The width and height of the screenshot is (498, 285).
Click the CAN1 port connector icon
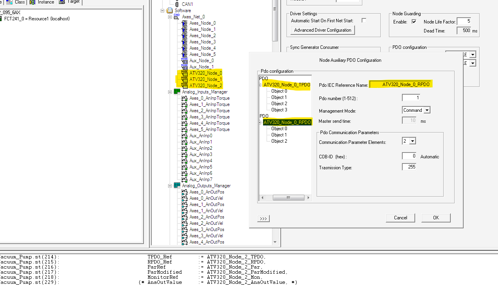point(177,4)
